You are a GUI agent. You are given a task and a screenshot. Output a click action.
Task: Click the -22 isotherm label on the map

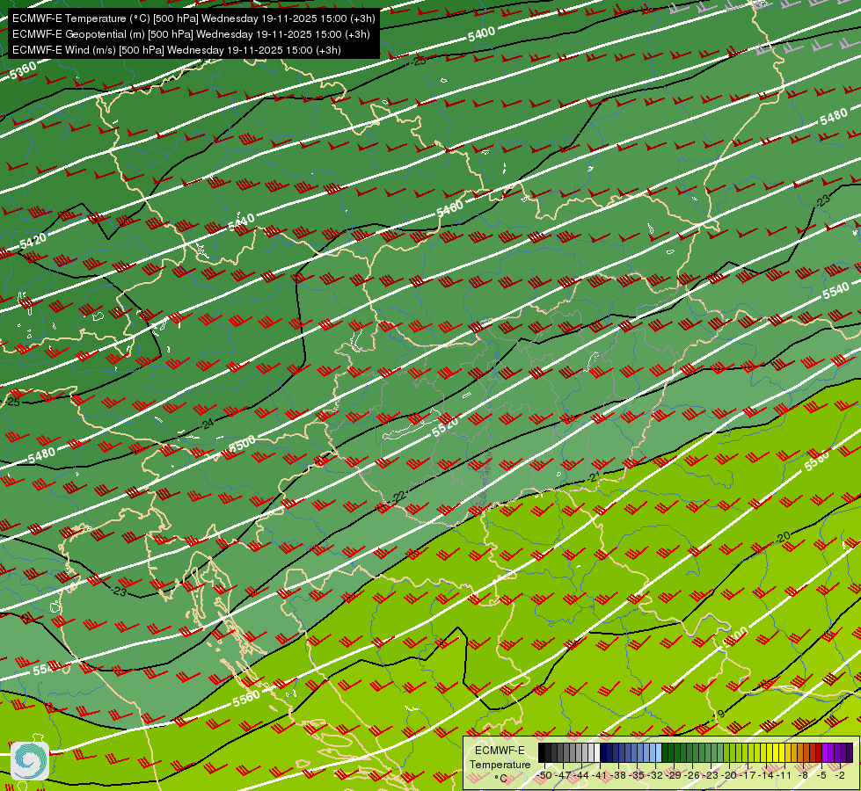tap(398, 497)
